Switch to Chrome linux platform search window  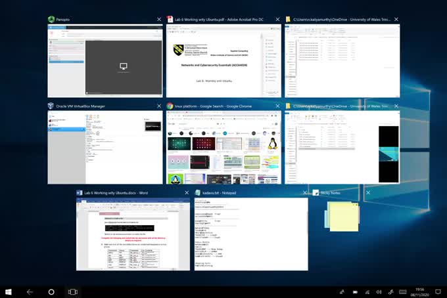[223, 147]
